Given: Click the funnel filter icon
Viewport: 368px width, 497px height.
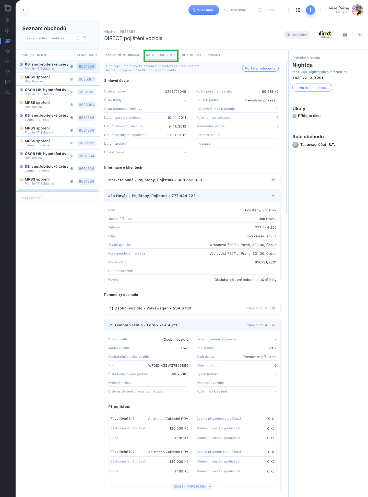Looking at the screenshot, I should tap(85, 38).
